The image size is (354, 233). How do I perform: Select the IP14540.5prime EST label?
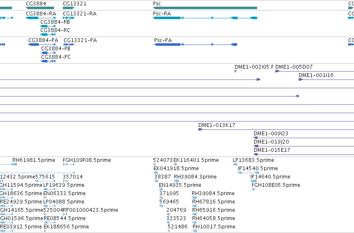[x=258, y=169]
